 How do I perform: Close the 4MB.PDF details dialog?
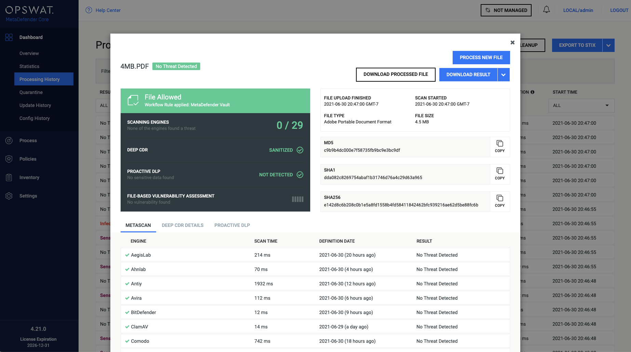pos(512,42)
